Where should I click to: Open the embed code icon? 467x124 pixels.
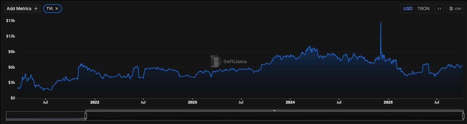pyautogui.click(x=439, y=9)
